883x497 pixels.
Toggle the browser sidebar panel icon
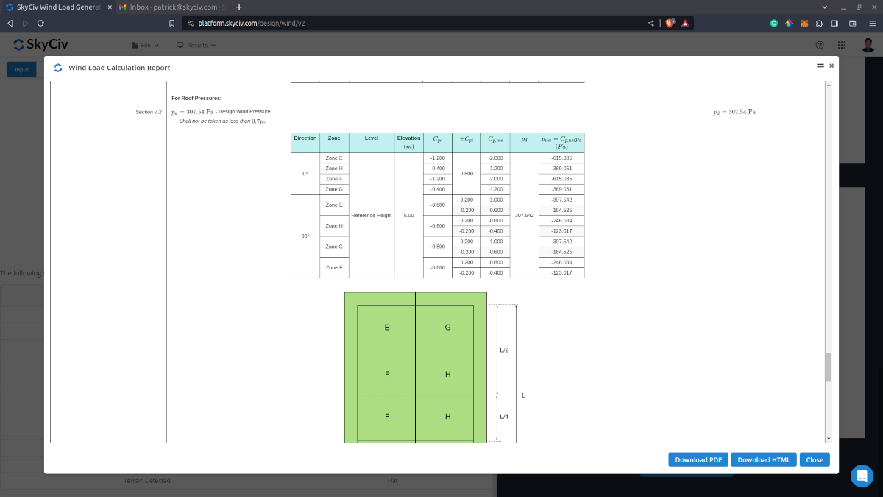coord(834,23)
